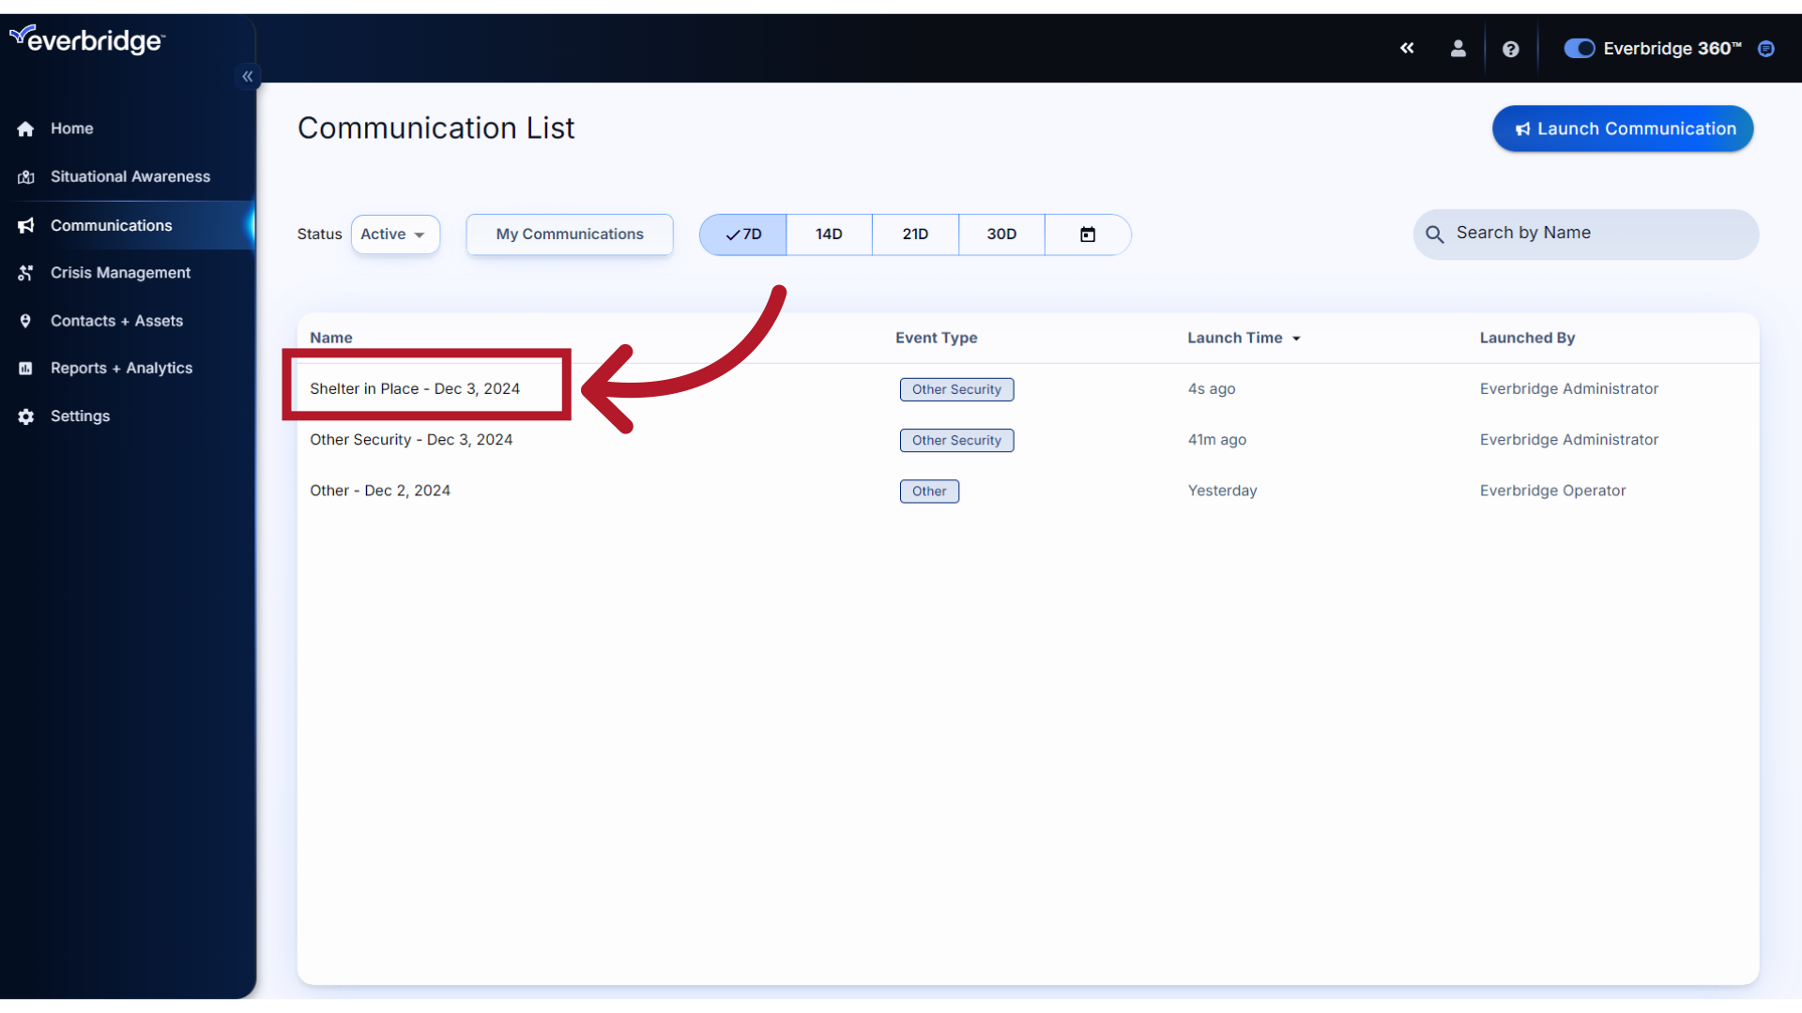Image resolution: width=1802 pixels, height=1013 pixels.
Task: Navigate to Crisis Management
Action: (119, 272)
